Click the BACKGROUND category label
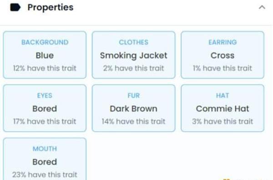Viewport: 273px width, 180px height. [45, 42]
